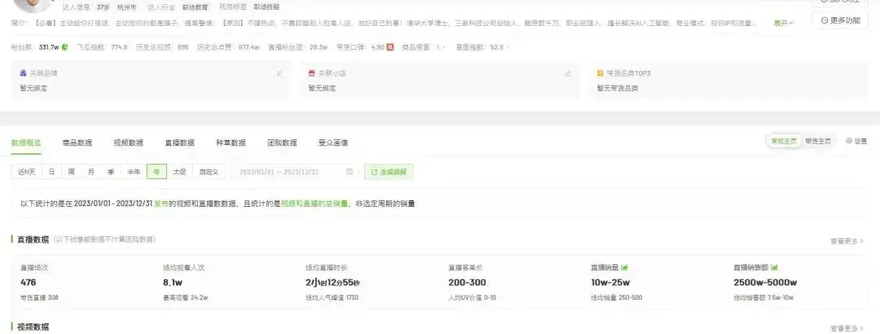Click the 场均观看人次 value 8.1w
This screenshot has width=880, height=334.
(172, 283)
